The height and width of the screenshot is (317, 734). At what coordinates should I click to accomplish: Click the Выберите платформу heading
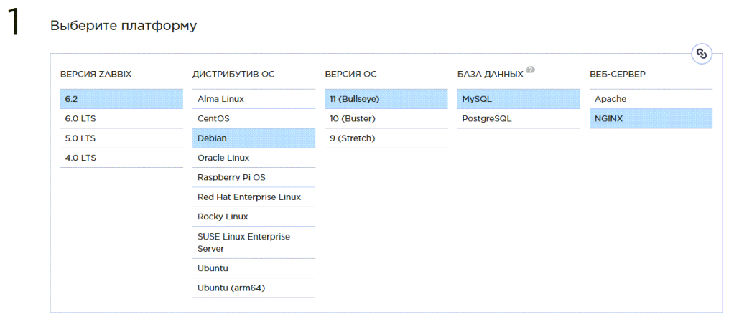coord(124,26)
